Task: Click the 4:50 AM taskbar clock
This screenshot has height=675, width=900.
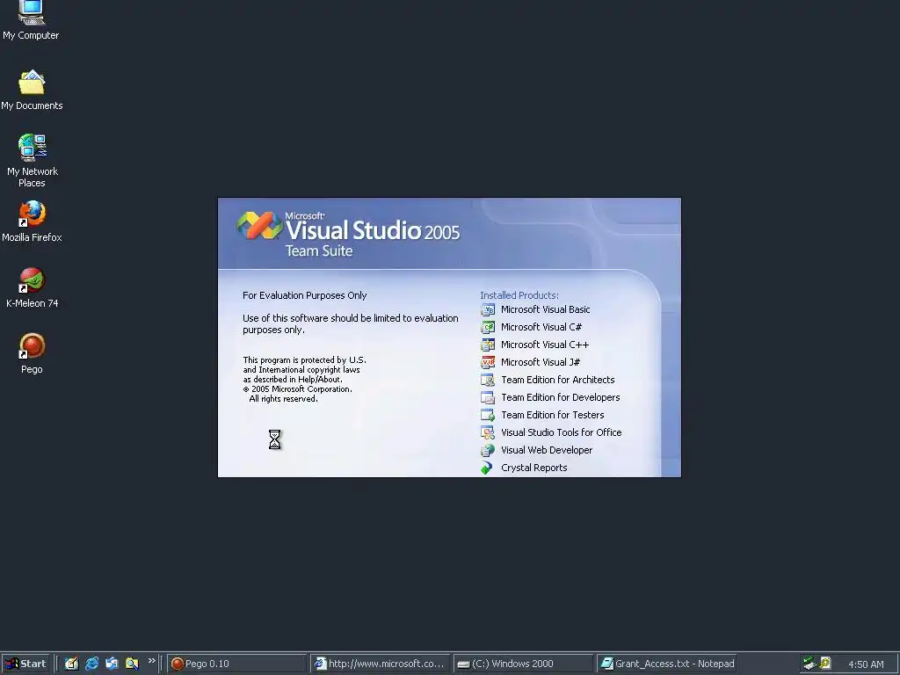Action: click(x=866, y=664)
